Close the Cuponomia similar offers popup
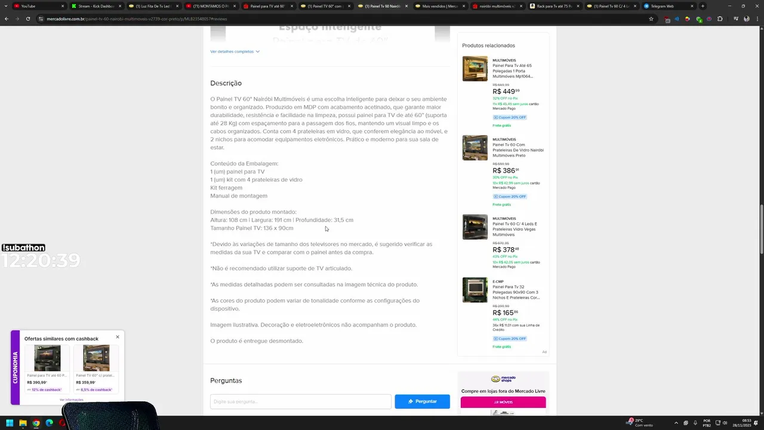The image size is (764, 430). pyautogui.click(x=118, y=337)
